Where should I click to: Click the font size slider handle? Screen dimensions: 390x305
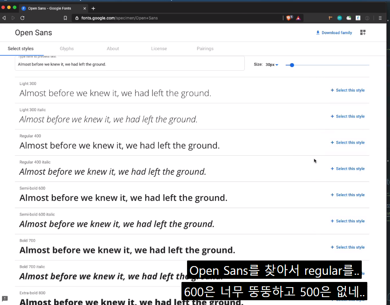pos(292,65)
